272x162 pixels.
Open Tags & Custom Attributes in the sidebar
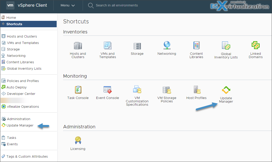(x=27, y=156)
